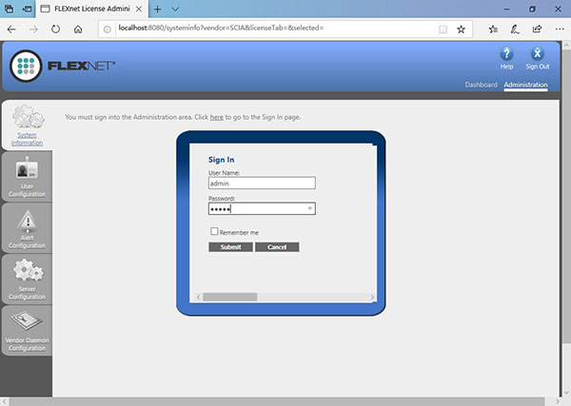Screen dimensions: 571x406
Task: Click the add notes pen icon
Action: [515, 29]
